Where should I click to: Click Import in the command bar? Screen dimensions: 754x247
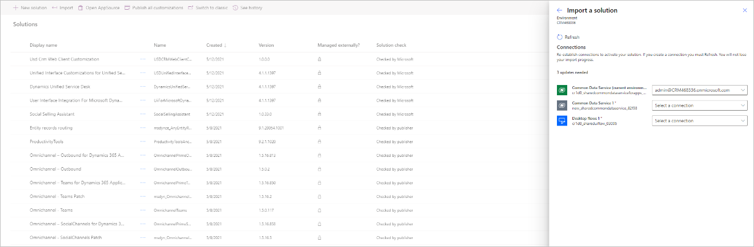point(62,8)
